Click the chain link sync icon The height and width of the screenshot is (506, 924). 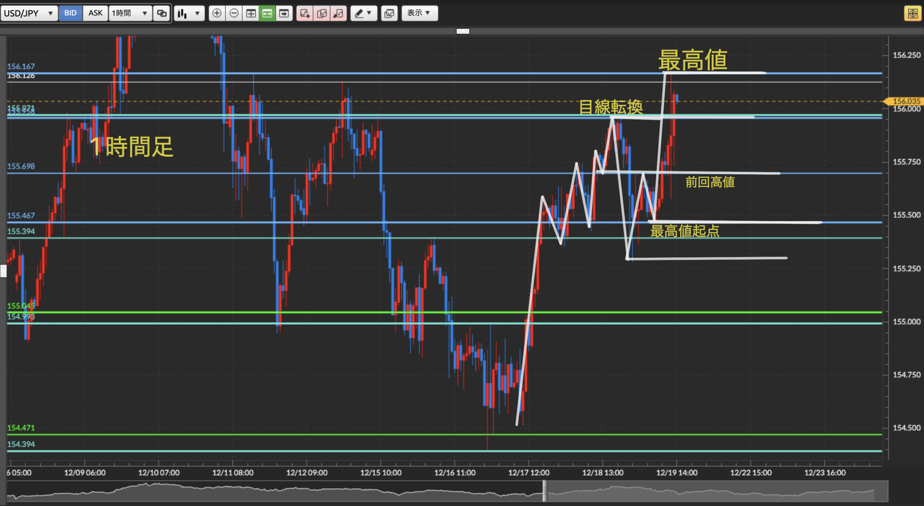162,13
